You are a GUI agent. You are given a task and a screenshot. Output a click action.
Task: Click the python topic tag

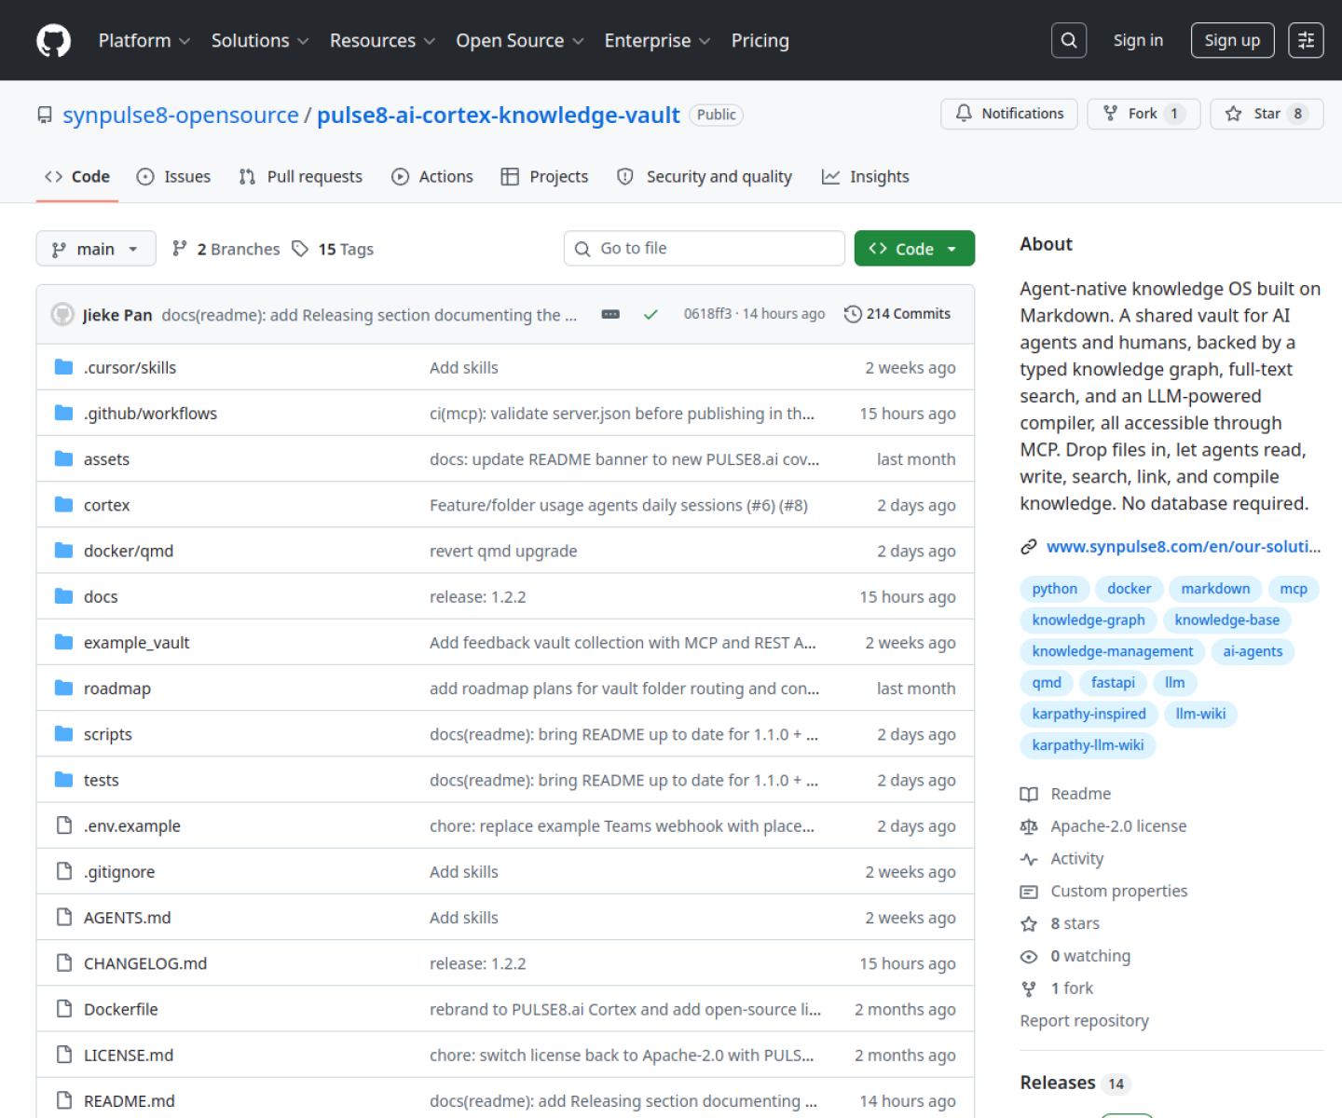[1055, 589]
